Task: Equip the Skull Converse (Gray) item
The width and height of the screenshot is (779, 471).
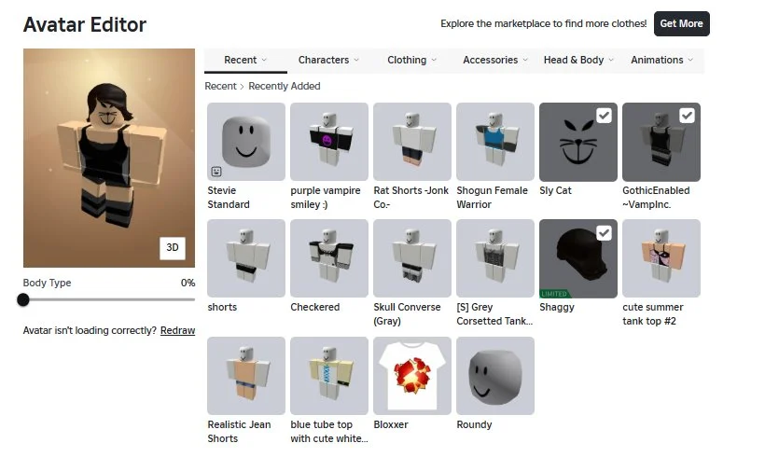Action: (x=411, y=258)
